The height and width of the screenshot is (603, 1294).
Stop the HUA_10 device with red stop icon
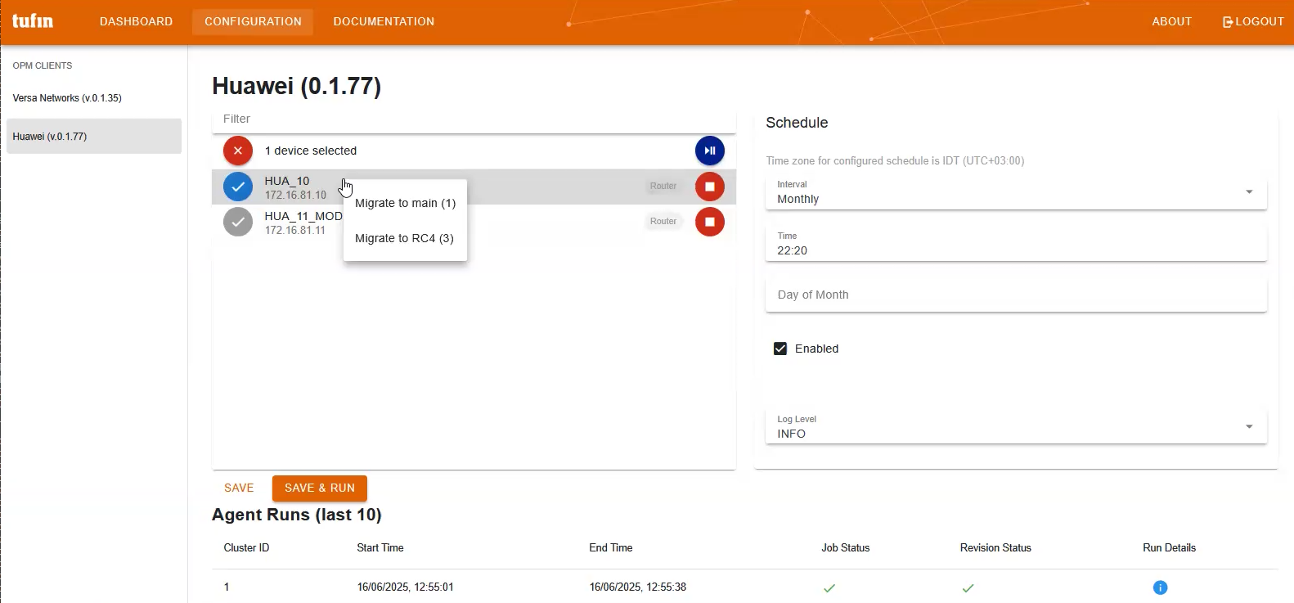coord(710,187)
